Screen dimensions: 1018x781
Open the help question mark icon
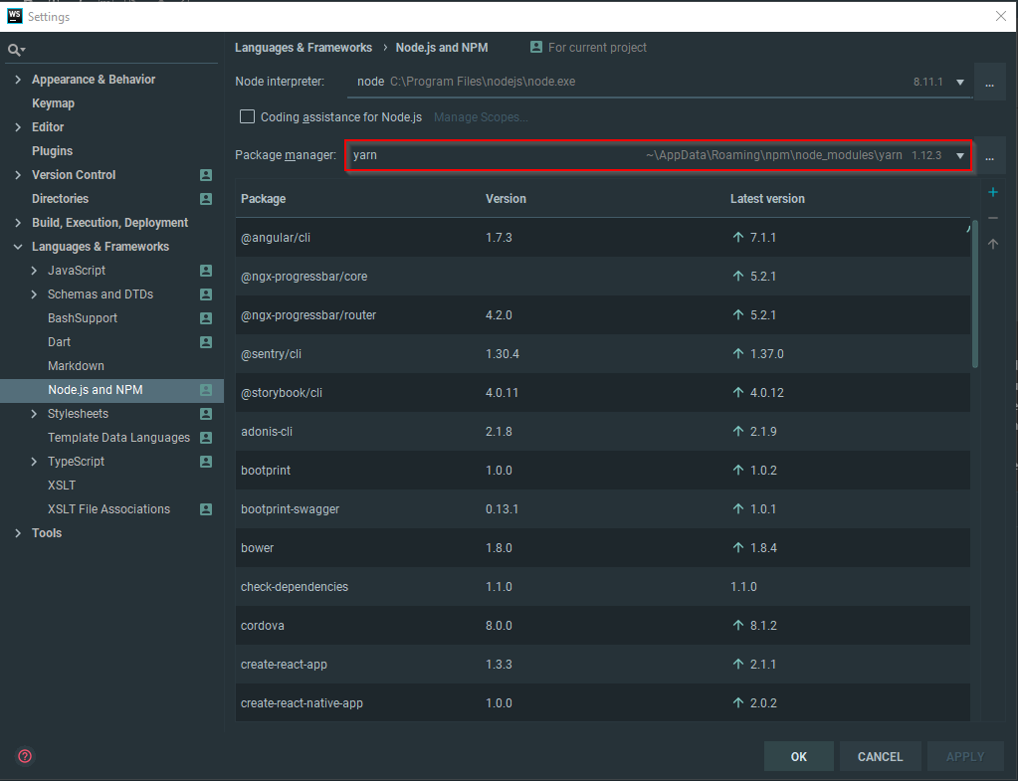tap(25, 756)
